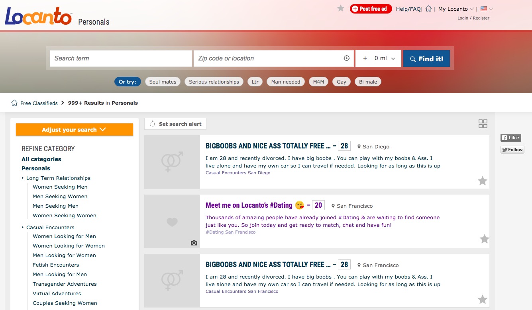Click Casual Encounters San Francisco link
Viewport: 532px width, 310px height.
[x=242, y=291]
